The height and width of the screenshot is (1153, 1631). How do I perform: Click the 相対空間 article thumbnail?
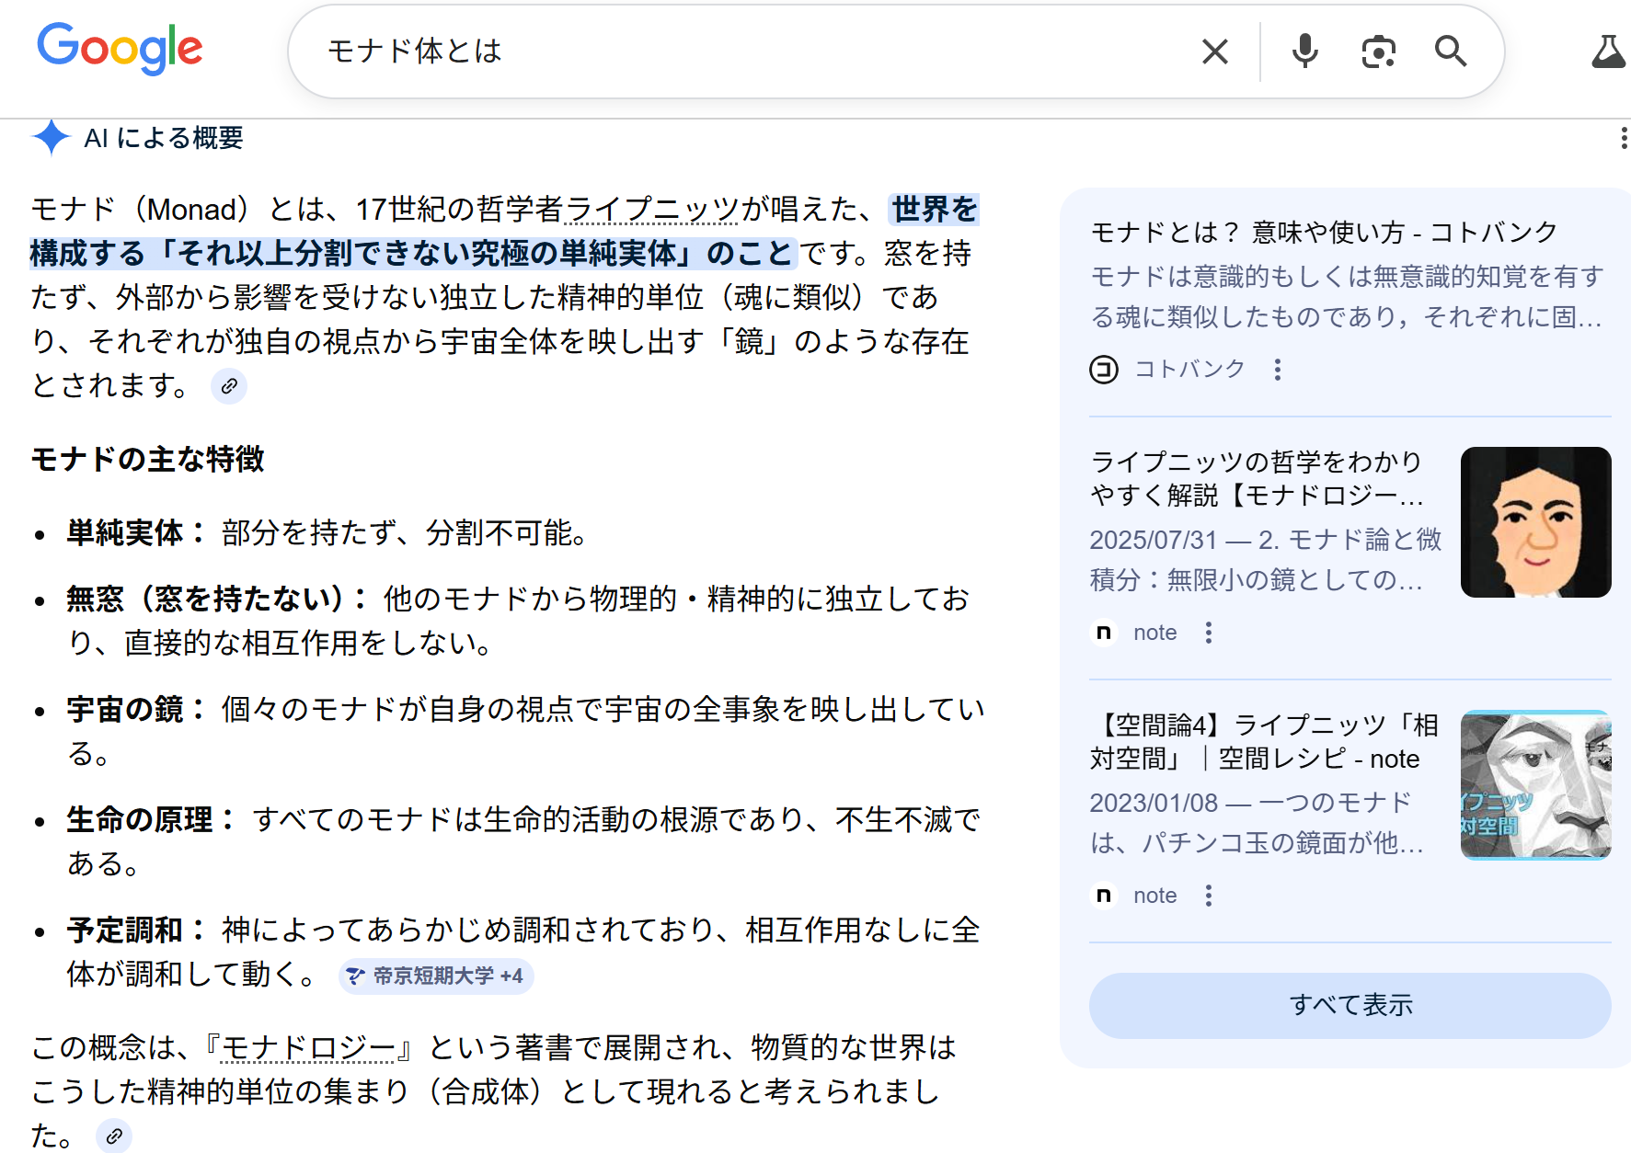pyautogui.click(x=1535, y=785)
